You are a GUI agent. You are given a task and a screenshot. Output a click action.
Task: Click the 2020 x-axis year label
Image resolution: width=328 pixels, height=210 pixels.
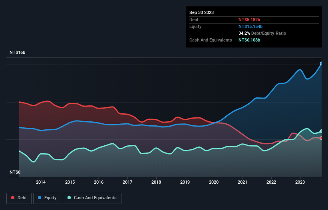click(214, 182)
